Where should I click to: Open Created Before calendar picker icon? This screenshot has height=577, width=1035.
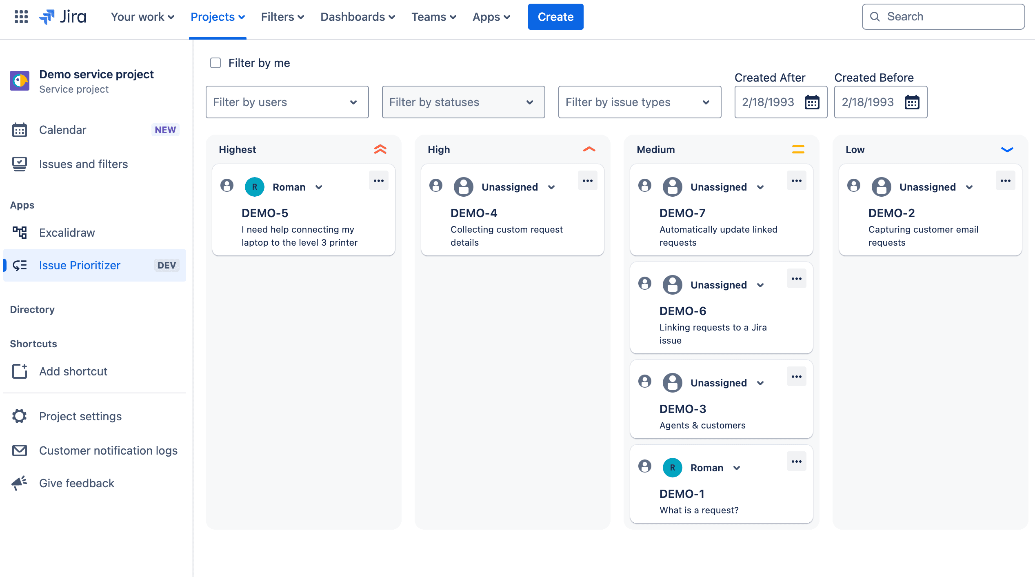click(912, 102)
